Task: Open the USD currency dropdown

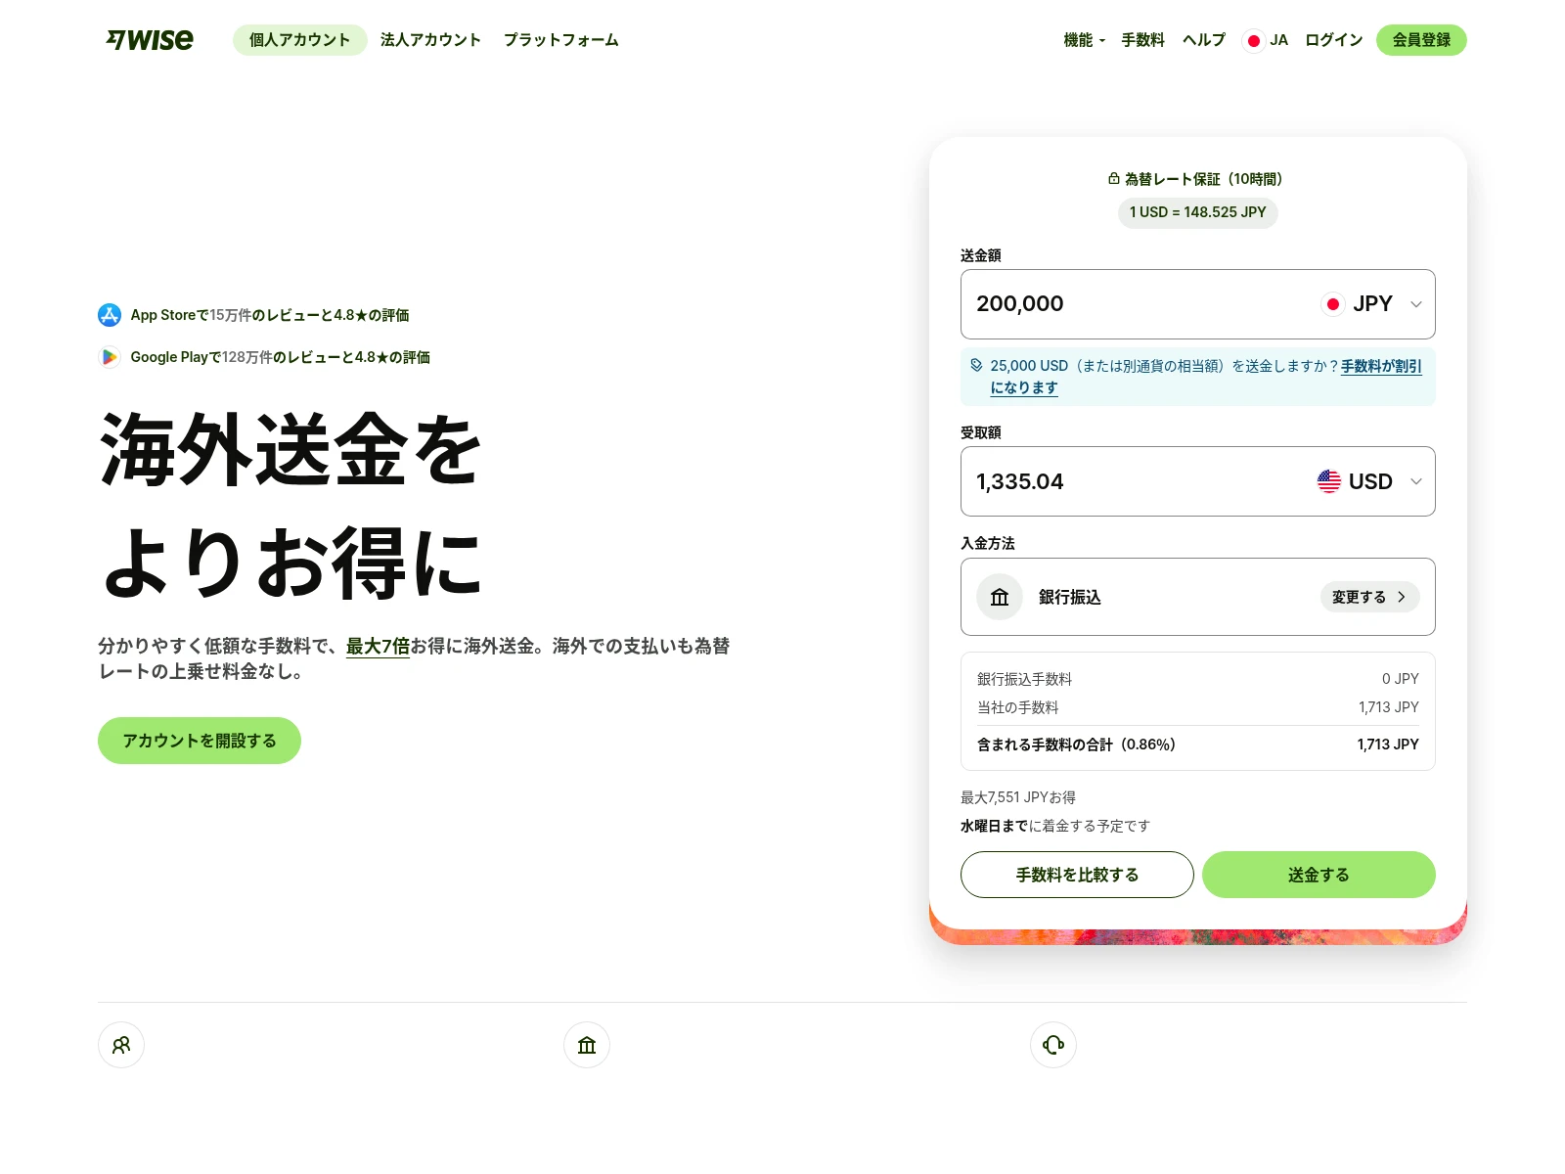Action: tap(1368, 481)
